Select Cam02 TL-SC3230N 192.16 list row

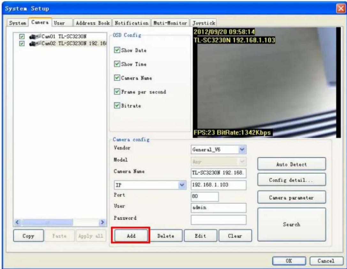74,44
